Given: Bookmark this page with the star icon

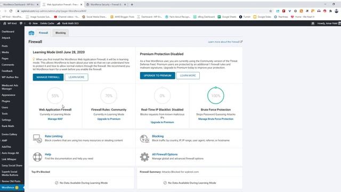Looking at the screenshot, I should pyautogui.click(x=271, y=11).
